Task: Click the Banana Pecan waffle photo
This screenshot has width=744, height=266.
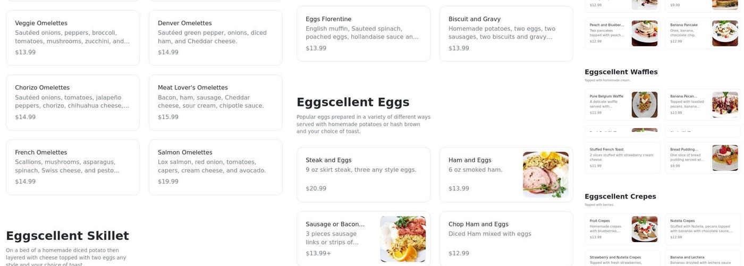Action: (724, 105)
